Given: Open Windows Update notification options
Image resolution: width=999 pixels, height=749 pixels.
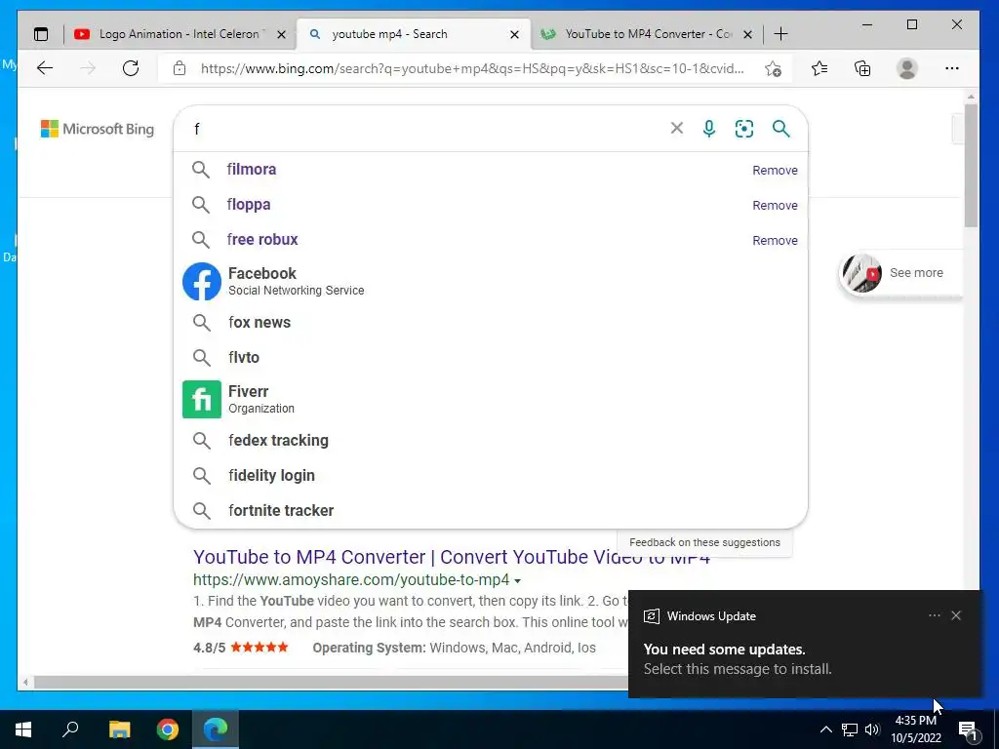Looking at the screenshot, I should click(934, 615).
